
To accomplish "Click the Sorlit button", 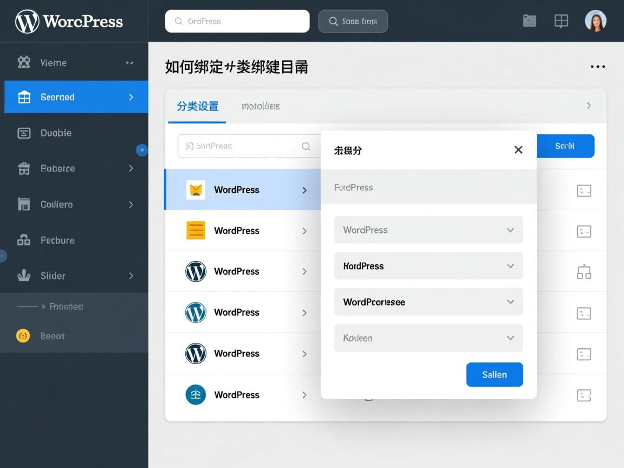I will coord(565,146).
